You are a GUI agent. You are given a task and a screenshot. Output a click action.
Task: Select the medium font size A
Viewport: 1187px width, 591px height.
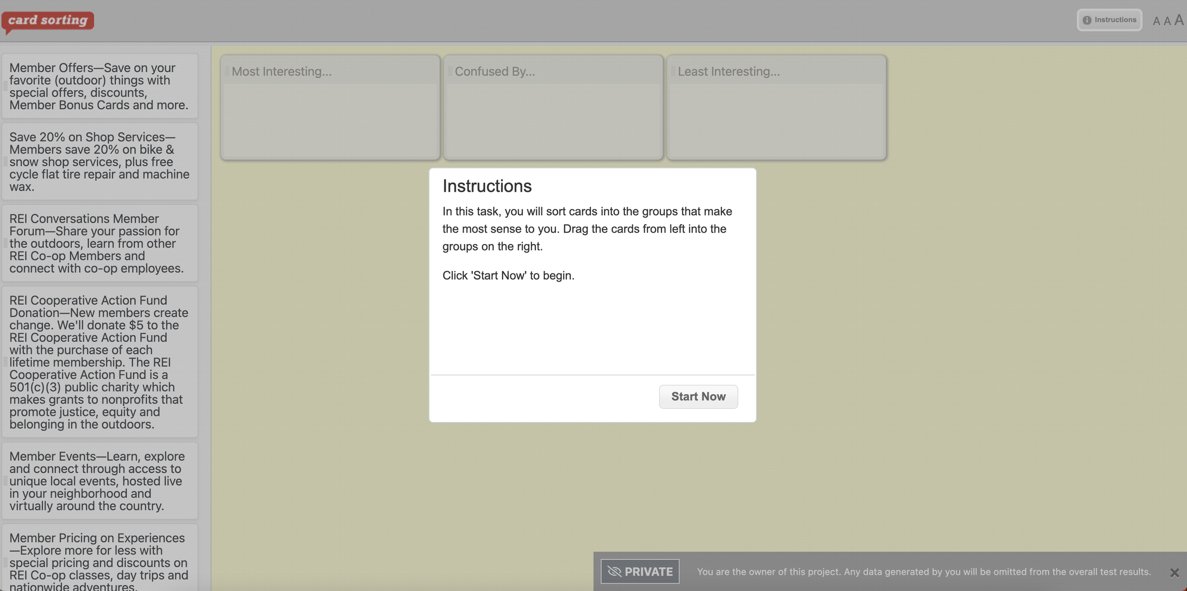coord(1167,21)
